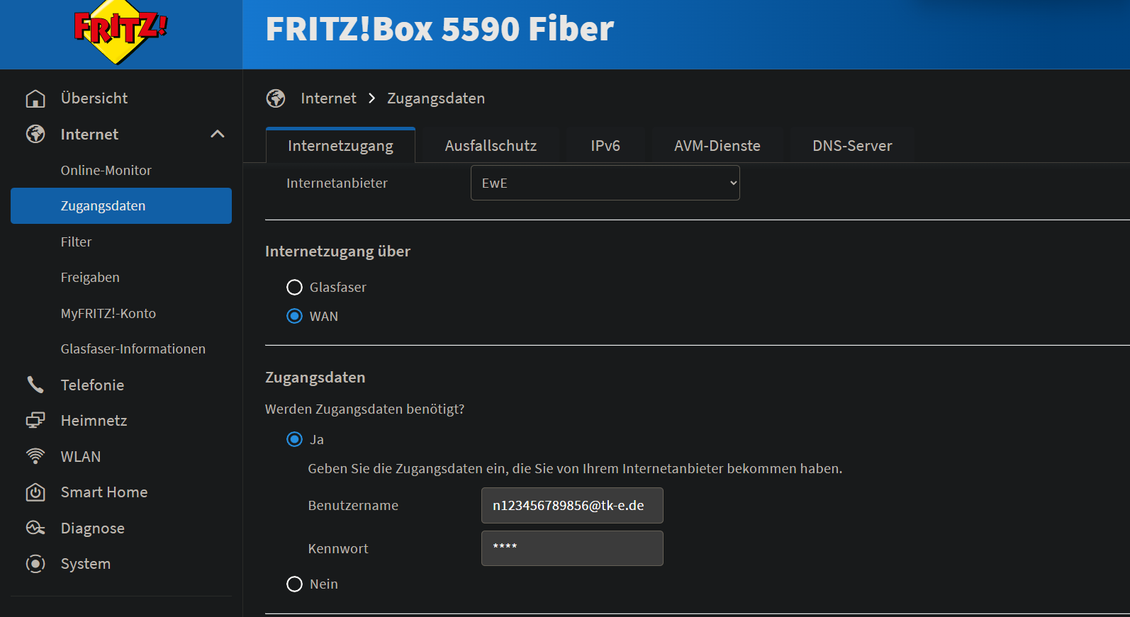The width and height of the screenshot is (1130, 617).
Task: Click the WLAN wifi icon
Action: point(35,456)
